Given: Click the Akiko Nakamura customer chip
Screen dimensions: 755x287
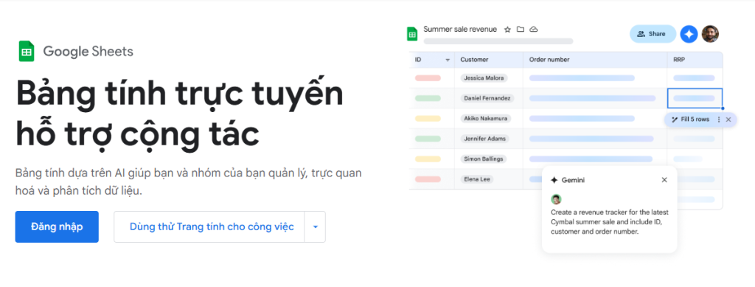Looking at the screenshot, I should [485, 119].
